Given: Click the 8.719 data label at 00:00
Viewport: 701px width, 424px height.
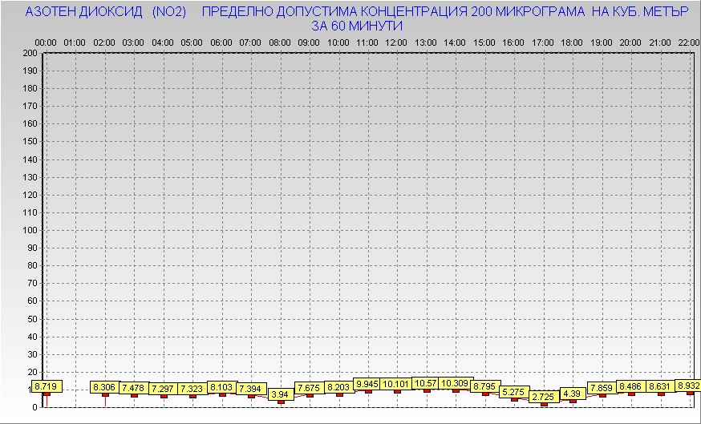Looking at the screenshot, I should [46, 386].
